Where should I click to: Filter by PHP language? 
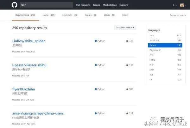click(165, 65)
